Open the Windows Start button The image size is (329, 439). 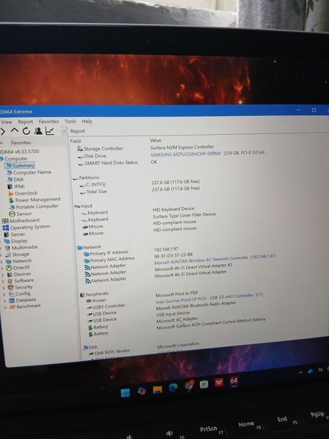coord(125,393)
